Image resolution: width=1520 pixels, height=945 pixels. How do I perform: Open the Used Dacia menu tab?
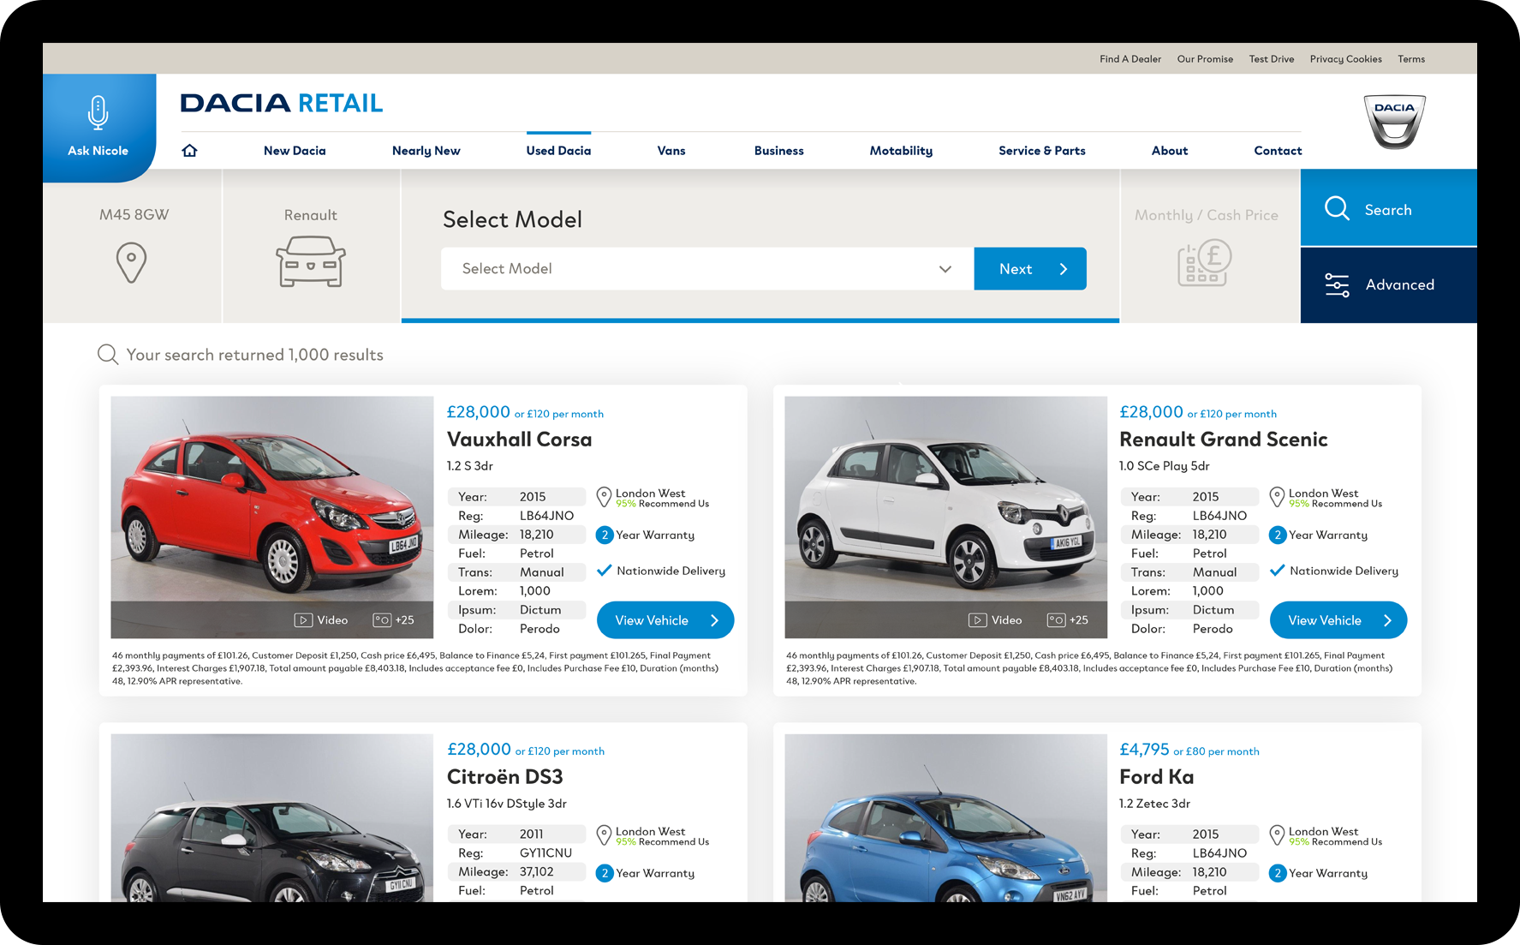[558, 151]
